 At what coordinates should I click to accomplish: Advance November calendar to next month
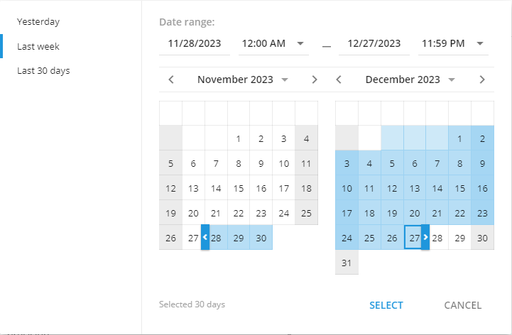click(x=315, y=79)
